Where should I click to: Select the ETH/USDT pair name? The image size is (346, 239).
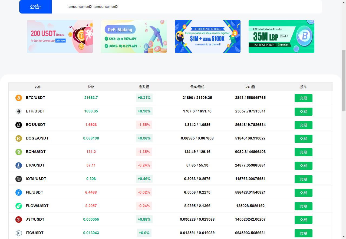pyautogui.click(x=35, y=111)
